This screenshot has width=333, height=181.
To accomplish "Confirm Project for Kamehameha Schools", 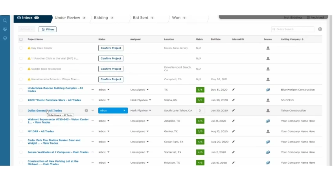I will pyautogui.click(x=111, y=79).
